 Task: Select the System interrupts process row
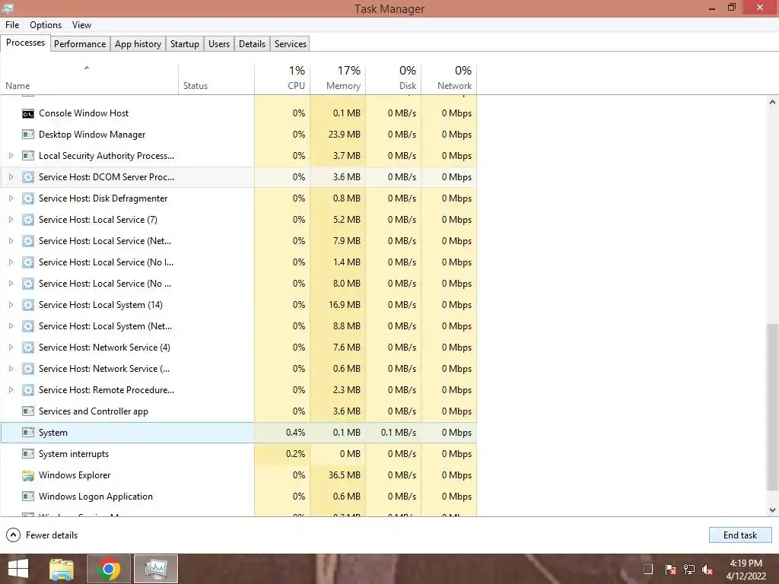tap(238, 454)
